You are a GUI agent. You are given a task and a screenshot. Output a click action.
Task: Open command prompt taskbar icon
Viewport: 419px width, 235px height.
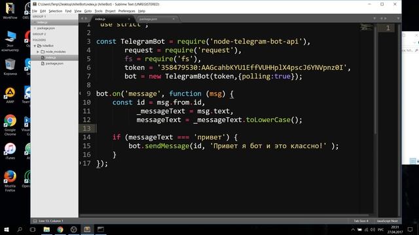(x=101, y=229)
